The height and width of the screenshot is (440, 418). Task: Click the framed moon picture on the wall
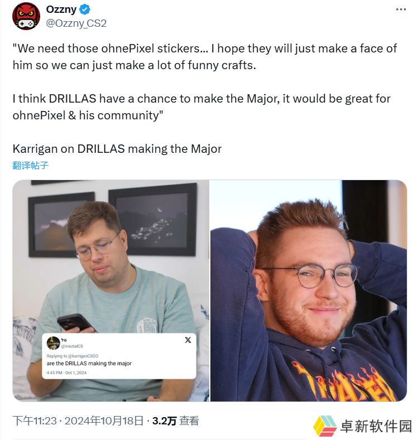pyautogui.click(x=153, y=219)
